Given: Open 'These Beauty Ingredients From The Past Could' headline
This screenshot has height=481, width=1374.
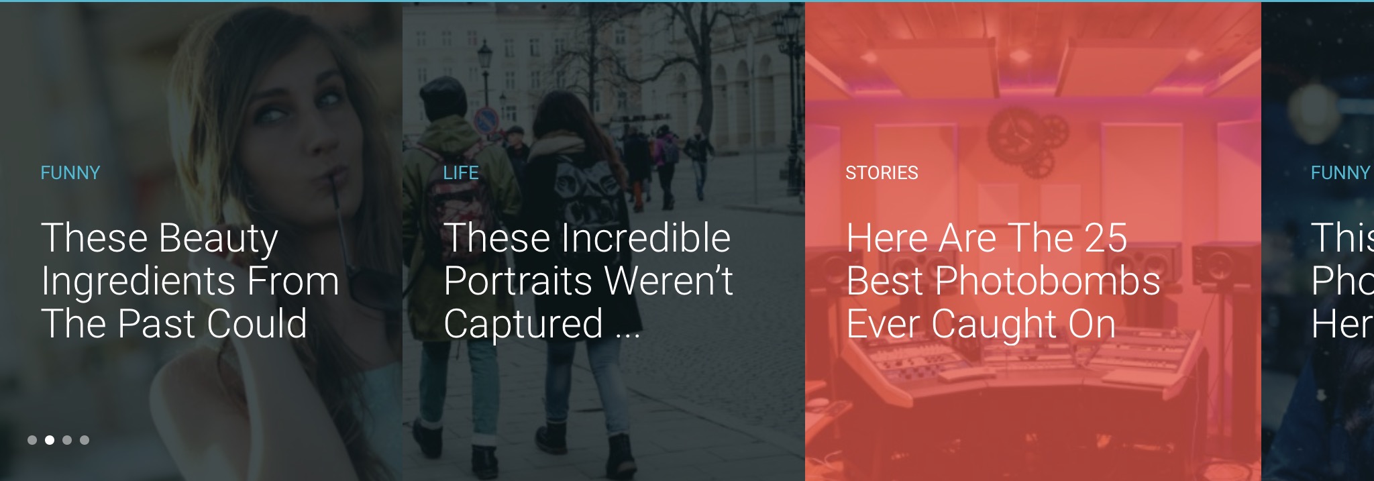Looking at the screenshot, I should [x=190, y=280].
